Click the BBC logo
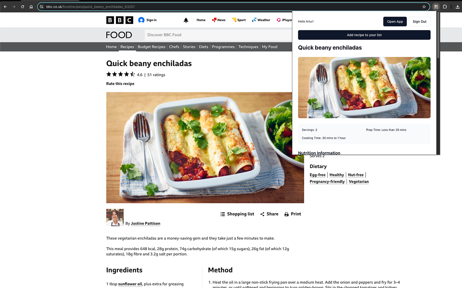The image size is (462, 288). click(119, 20)
